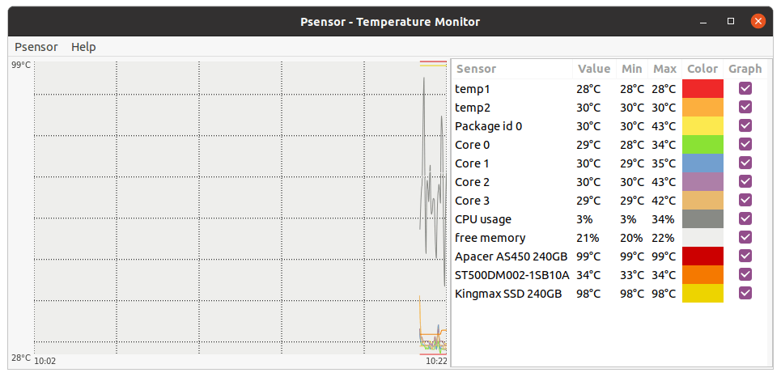
Task: Toggle graph display for CPU usage
Action: [x=745, y=218]
